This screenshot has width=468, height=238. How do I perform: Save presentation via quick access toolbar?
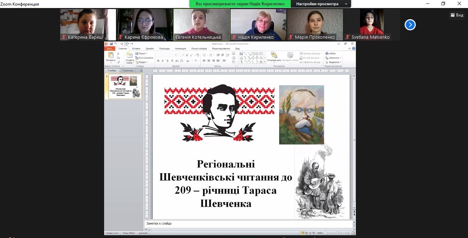(111, 44)
